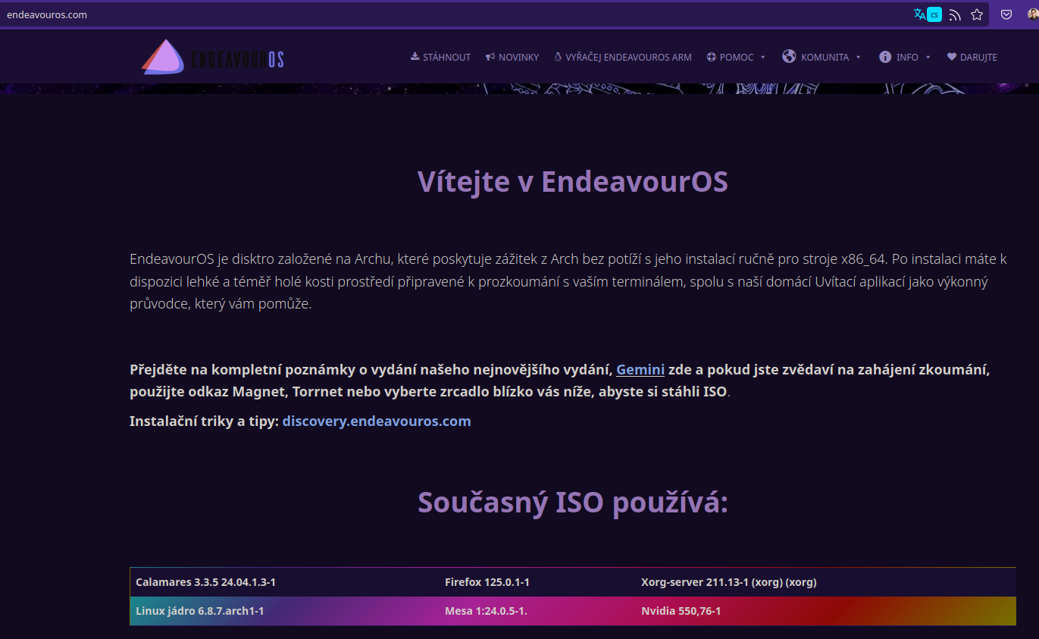
Task: Open the RSS feed icon in address bar
Action: click(956, 14)
